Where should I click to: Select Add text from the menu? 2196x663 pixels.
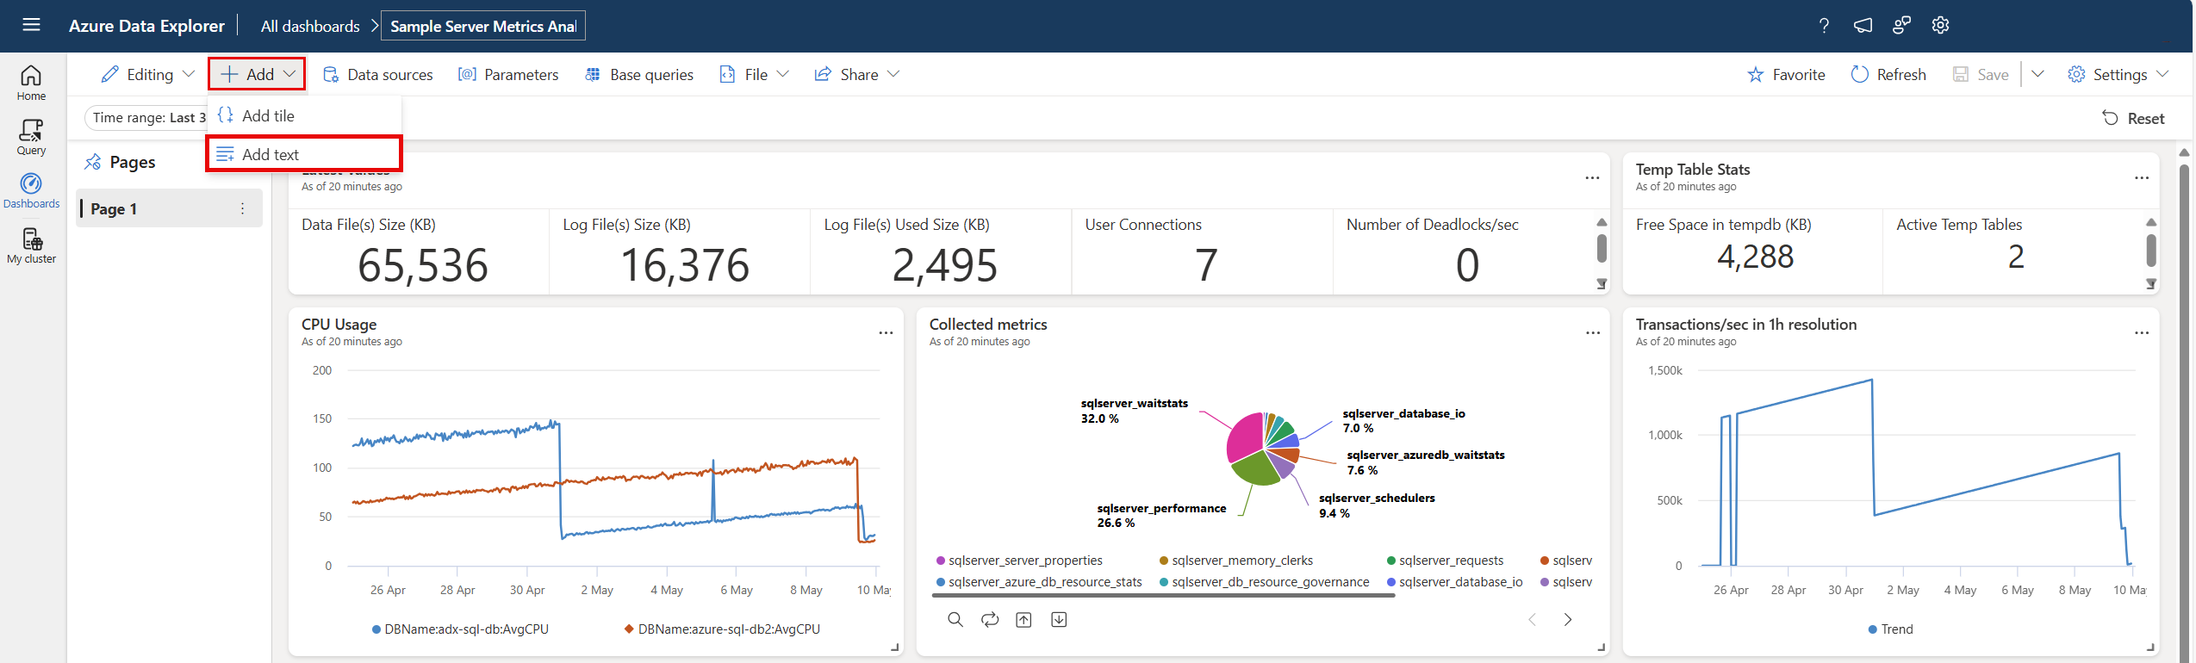click(270, 155)
